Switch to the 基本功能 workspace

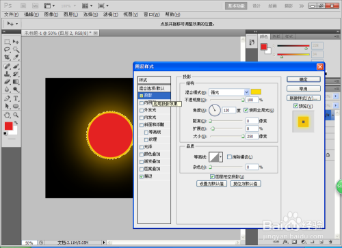(x=236, y=5)
